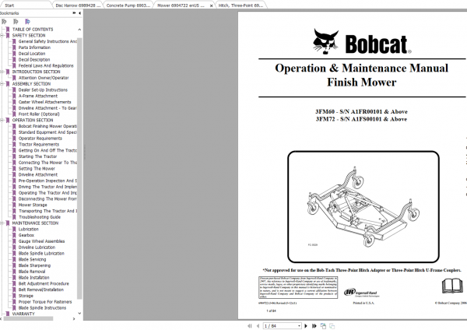
Task: Open Front Roller (Optional) bookmark
Action: coord(39,114)
